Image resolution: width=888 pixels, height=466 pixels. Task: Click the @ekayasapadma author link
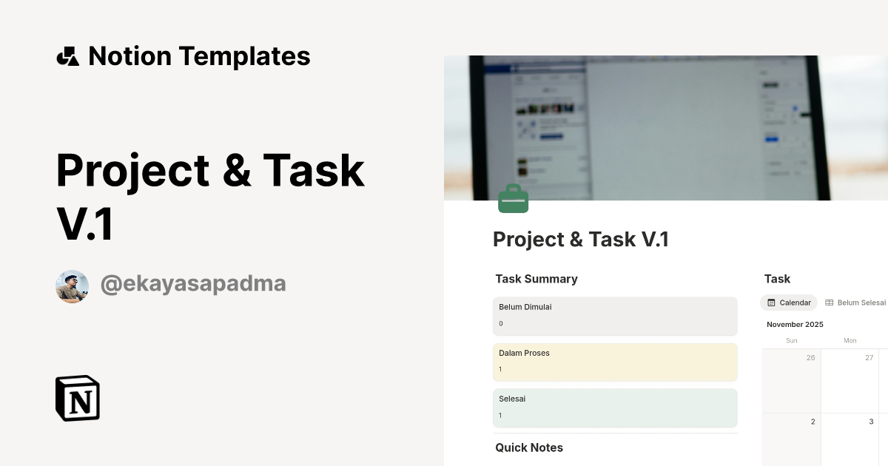pyautogui.click(x=192, y=284)
